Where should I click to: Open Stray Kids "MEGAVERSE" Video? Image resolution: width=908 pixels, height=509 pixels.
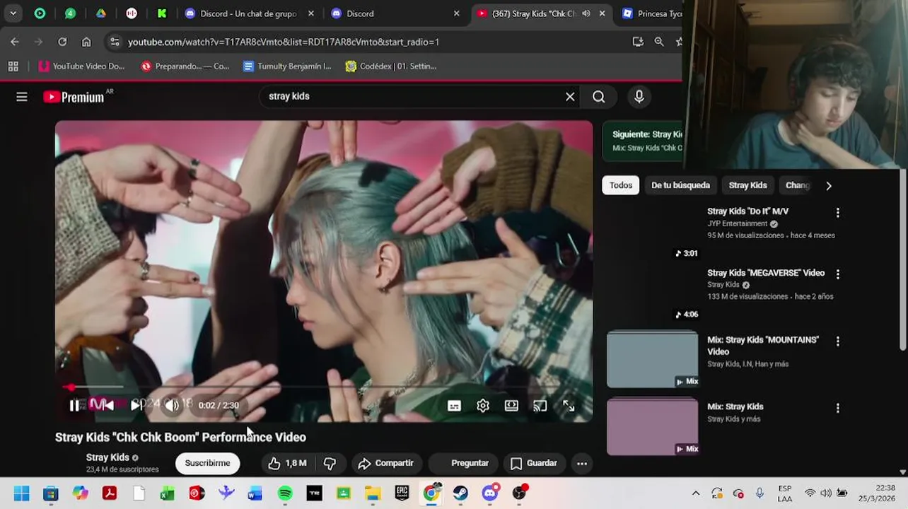(766, 273)
